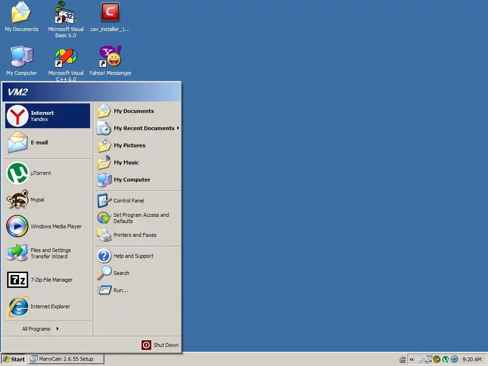
Task: Switch to ManyCam 2.6.55 Setup taskbar button
Action: click(x=66, y=359)
